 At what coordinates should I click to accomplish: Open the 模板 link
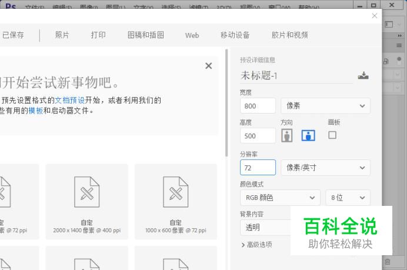(36, 111)
